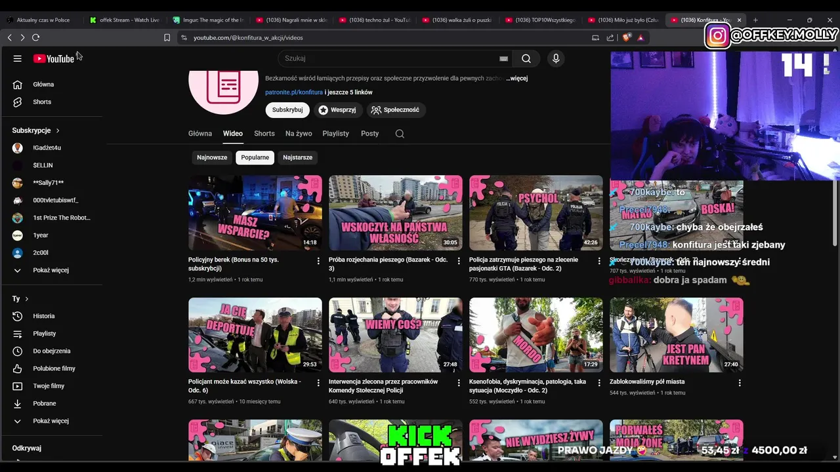Click the search magnifier button

(x=526, y=58)
